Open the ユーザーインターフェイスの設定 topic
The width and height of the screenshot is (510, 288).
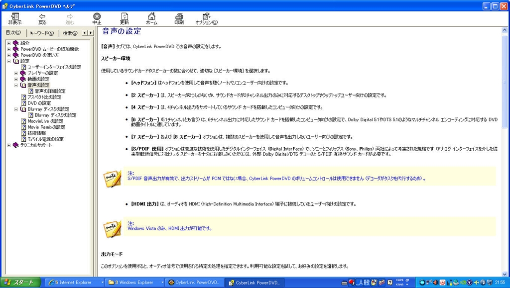(54, 67)
